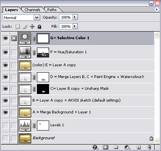Screen dimensions: 161x151
Task: Hide layer A Merge Background + Layer 1
Action: pos(5,113)
